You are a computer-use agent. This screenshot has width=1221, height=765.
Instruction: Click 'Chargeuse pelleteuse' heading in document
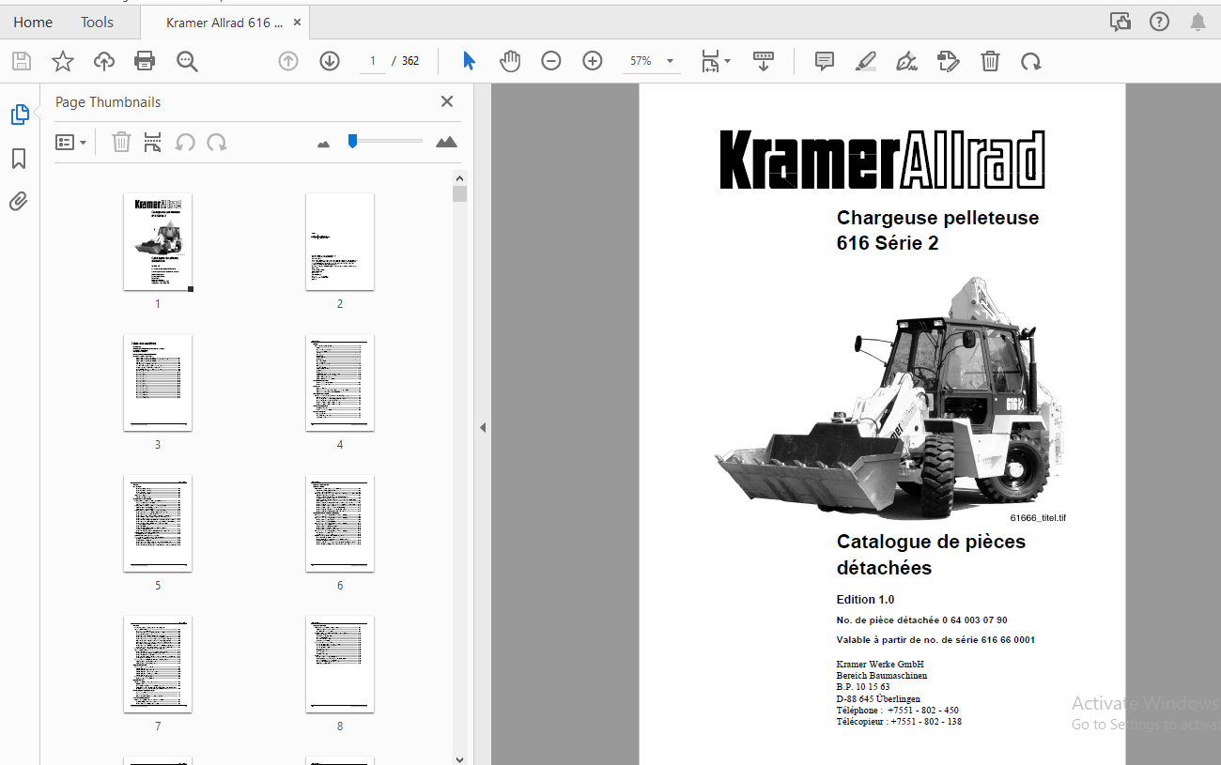[x=937, y=218]
